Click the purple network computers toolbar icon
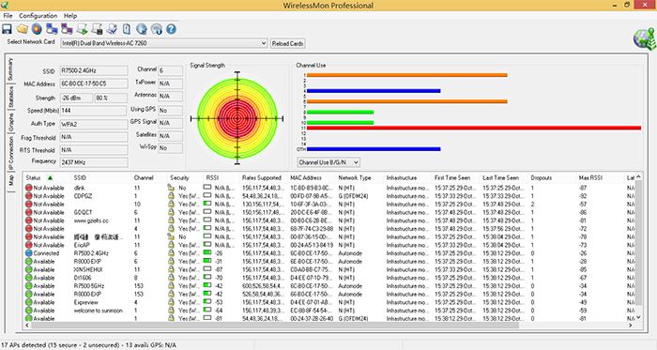Screen dimensions: 657x350 tap(67, 29)
